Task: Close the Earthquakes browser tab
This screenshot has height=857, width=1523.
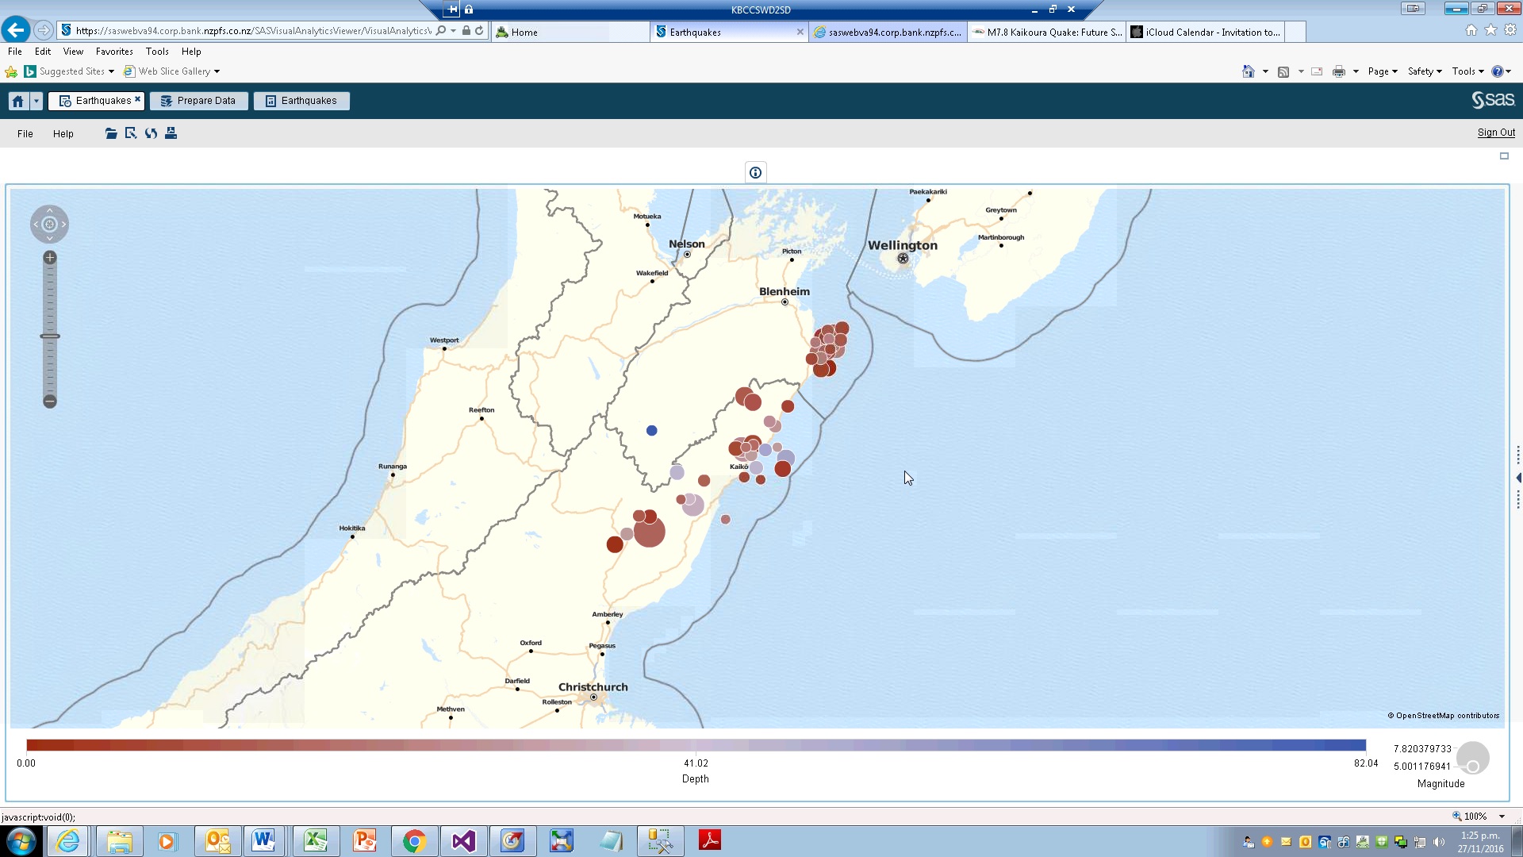Action: (x=800, y=33)
